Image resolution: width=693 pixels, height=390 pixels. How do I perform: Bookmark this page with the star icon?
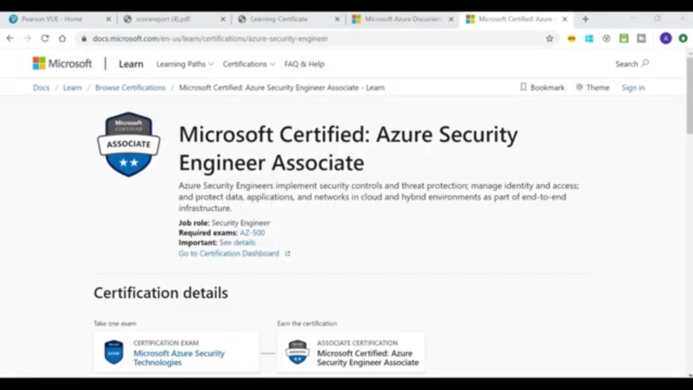pos(550,38)
